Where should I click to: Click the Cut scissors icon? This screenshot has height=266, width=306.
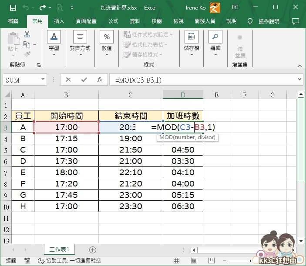tap(27, 34)
